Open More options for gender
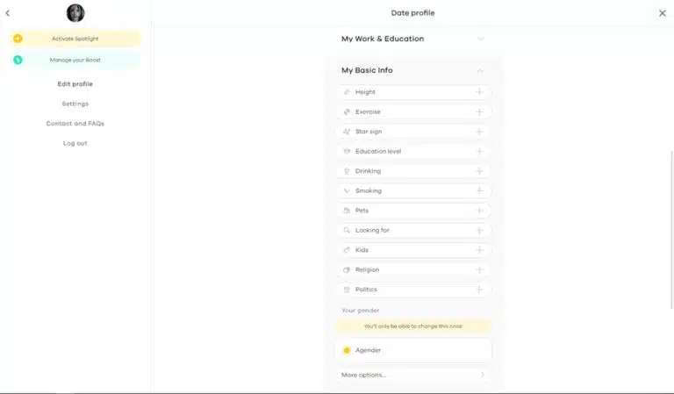674x394 pixels. [x=412, y=375]
